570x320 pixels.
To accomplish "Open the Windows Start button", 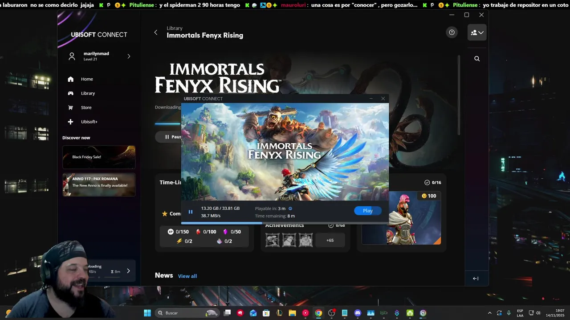I will coord(147,313).
